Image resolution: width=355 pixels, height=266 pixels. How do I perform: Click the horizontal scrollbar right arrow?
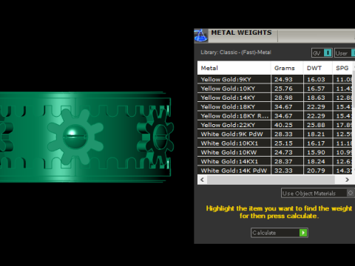(x=347, y=180)
